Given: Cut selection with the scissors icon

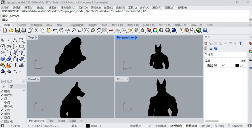Looking at the screenshot, I should (36, 30).
